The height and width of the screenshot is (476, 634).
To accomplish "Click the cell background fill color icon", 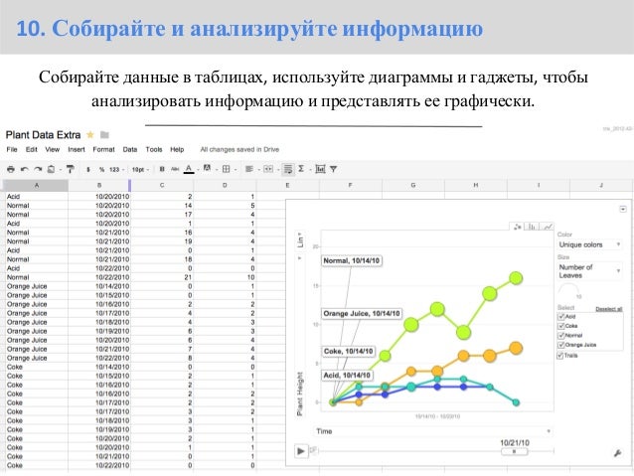I will 207,168.
